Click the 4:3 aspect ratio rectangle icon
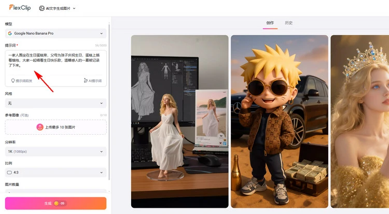389x214 pixels. click(10, 172)
